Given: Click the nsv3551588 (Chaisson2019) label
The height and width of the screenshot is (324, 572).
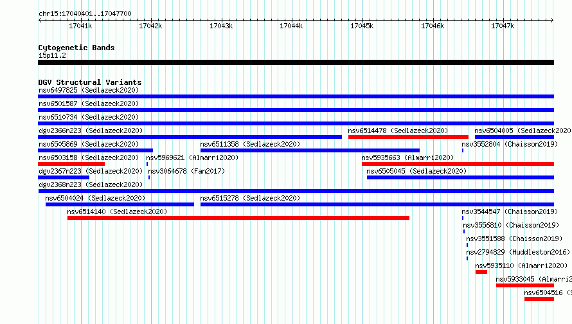Looking at the screenshot, I should click(x=514, y=239).
